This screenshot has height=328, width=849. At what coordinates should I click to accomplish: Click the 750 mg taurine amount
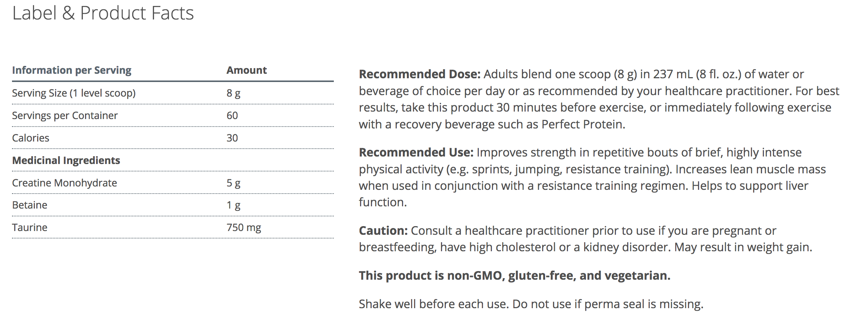(x=244, y=228)
